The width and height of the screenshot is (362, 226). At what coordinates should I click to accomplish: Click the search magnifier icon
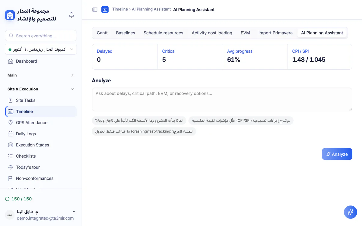tap(11, 36)
